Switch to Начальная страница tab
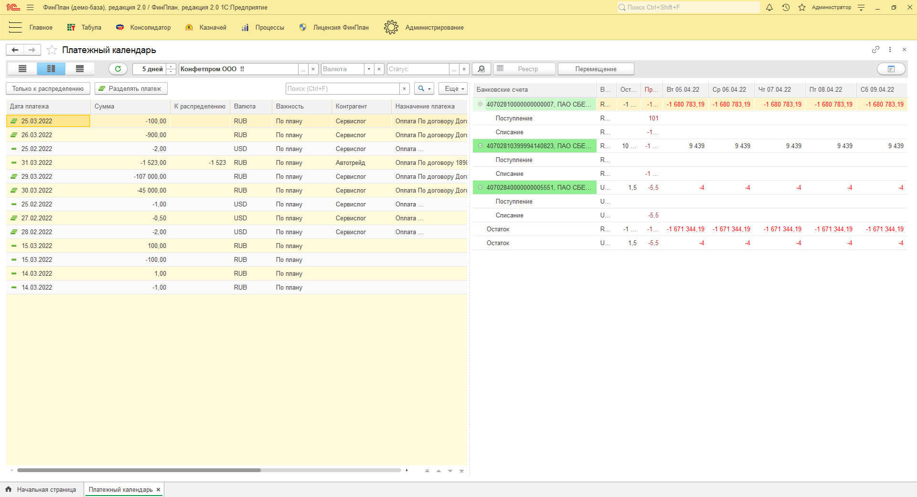 42,489
